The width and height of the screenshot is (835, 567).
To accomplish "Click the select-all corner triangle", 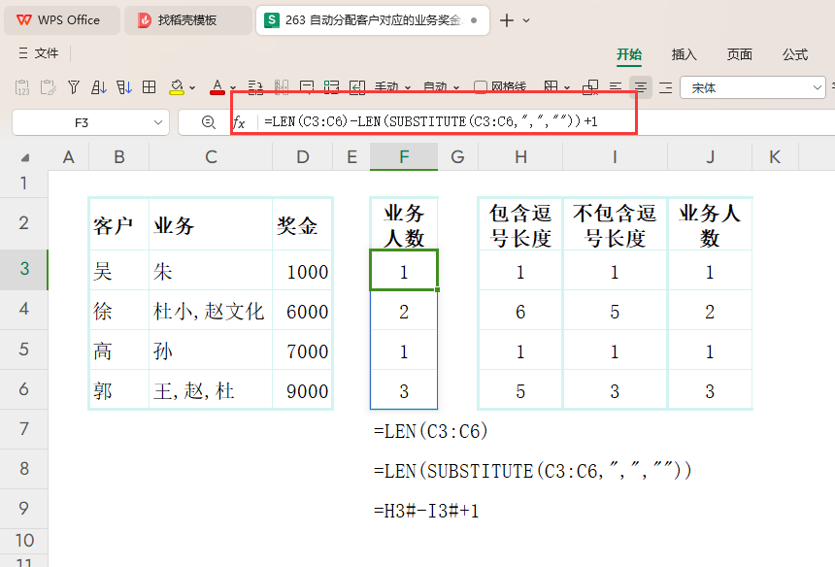I will (25, 157).
